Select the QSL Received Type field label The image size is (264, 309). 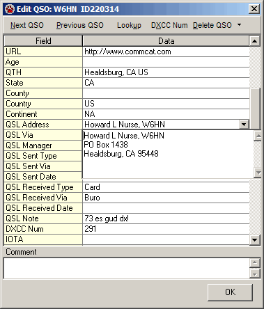43,187
